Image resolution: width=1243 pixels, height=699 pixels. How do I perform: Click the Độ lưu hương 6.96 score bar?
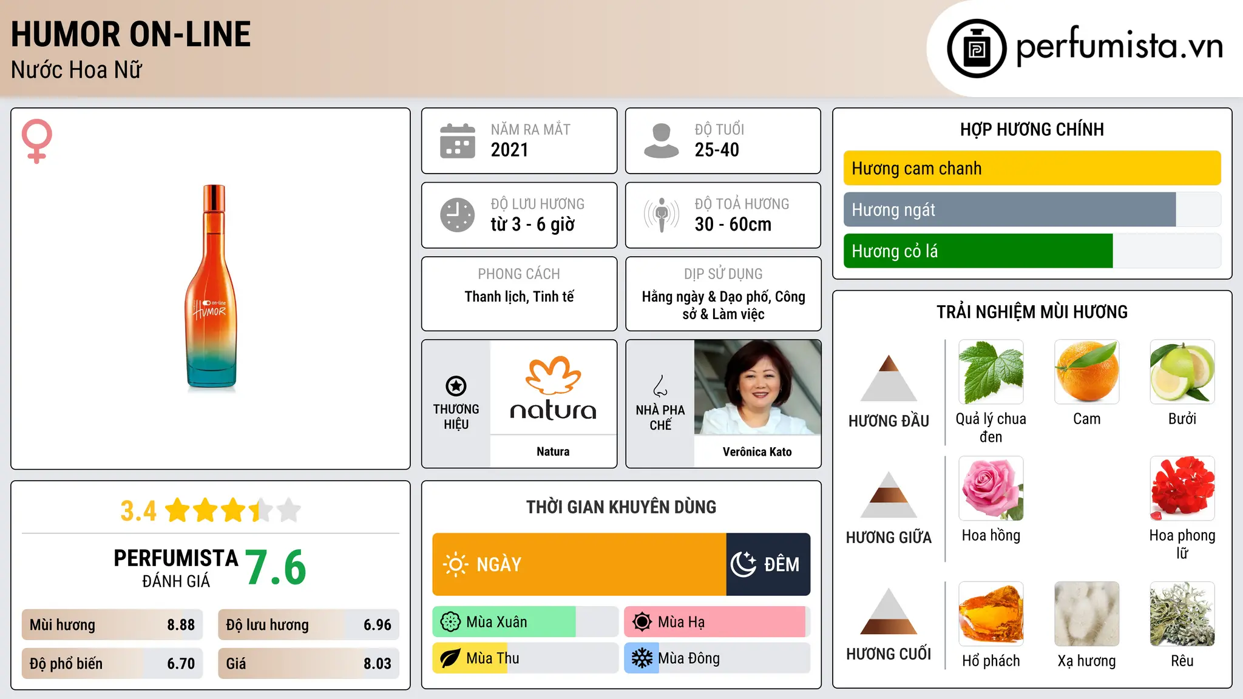tap(308, 625)
